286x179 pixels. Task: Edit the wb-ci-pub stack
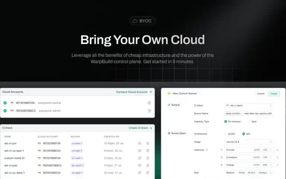140,165
